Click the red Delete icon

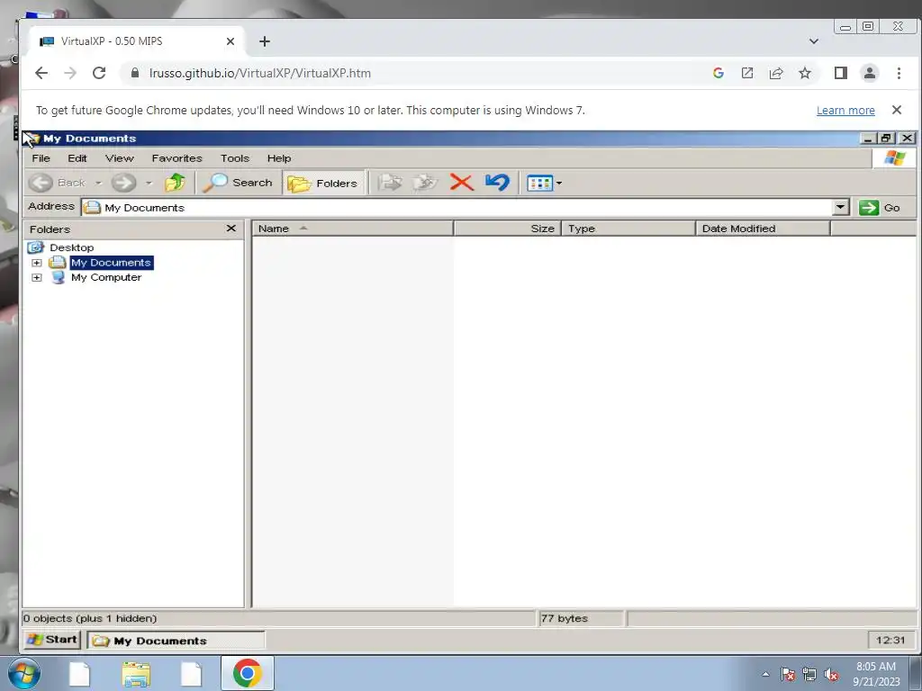(462, 183)
